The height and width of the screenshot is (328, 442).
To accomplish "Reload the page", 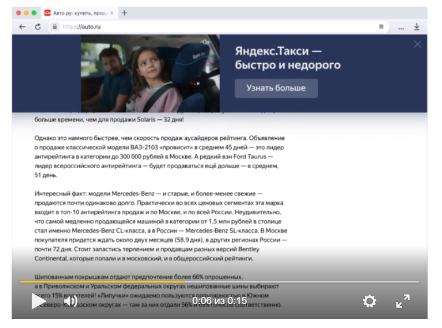I will click(38, 27).
